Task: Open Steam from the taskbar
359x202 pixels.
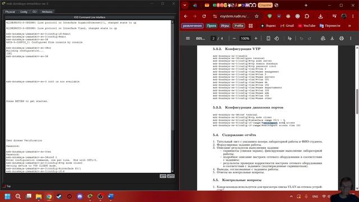Action: tap(59, 196)
